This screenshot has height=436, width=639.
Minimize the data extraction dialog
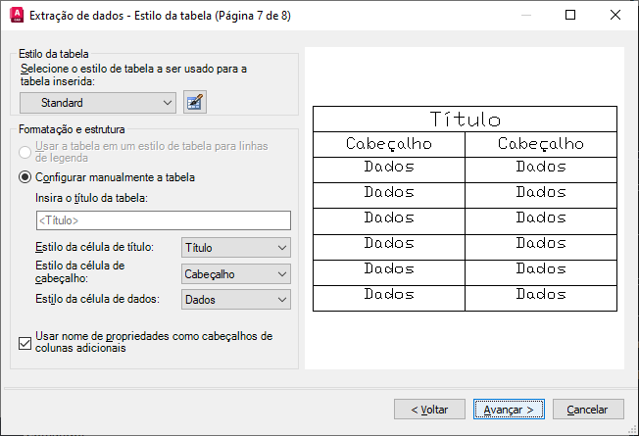[x=525, y=16]
